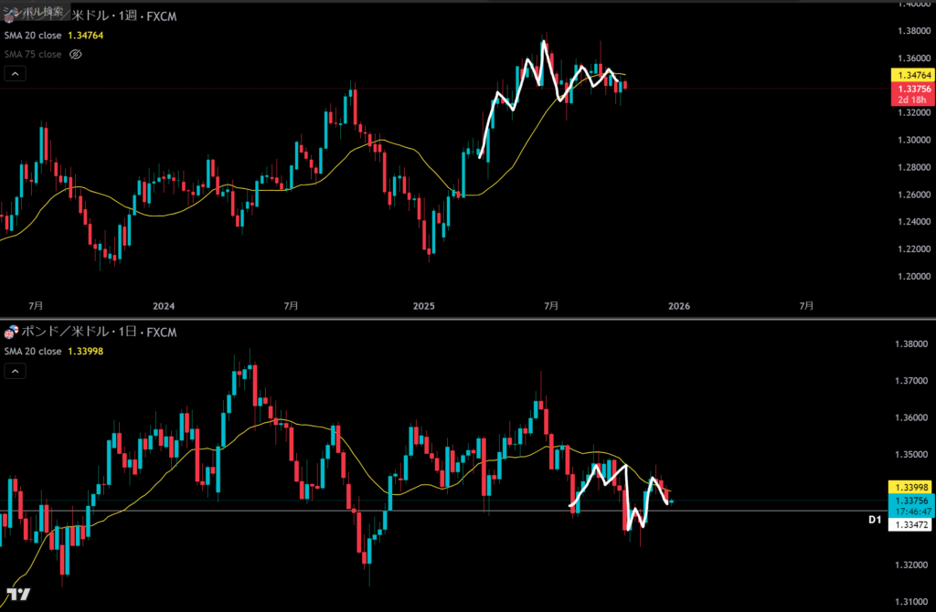Collapse the weekly chart indicator legend

(x=16, y=74)
